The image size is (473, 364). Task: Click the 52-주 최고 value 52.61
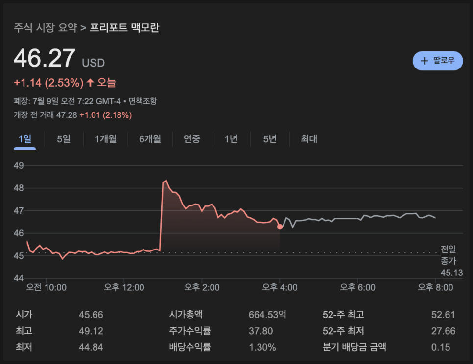[x=443, y=315]
